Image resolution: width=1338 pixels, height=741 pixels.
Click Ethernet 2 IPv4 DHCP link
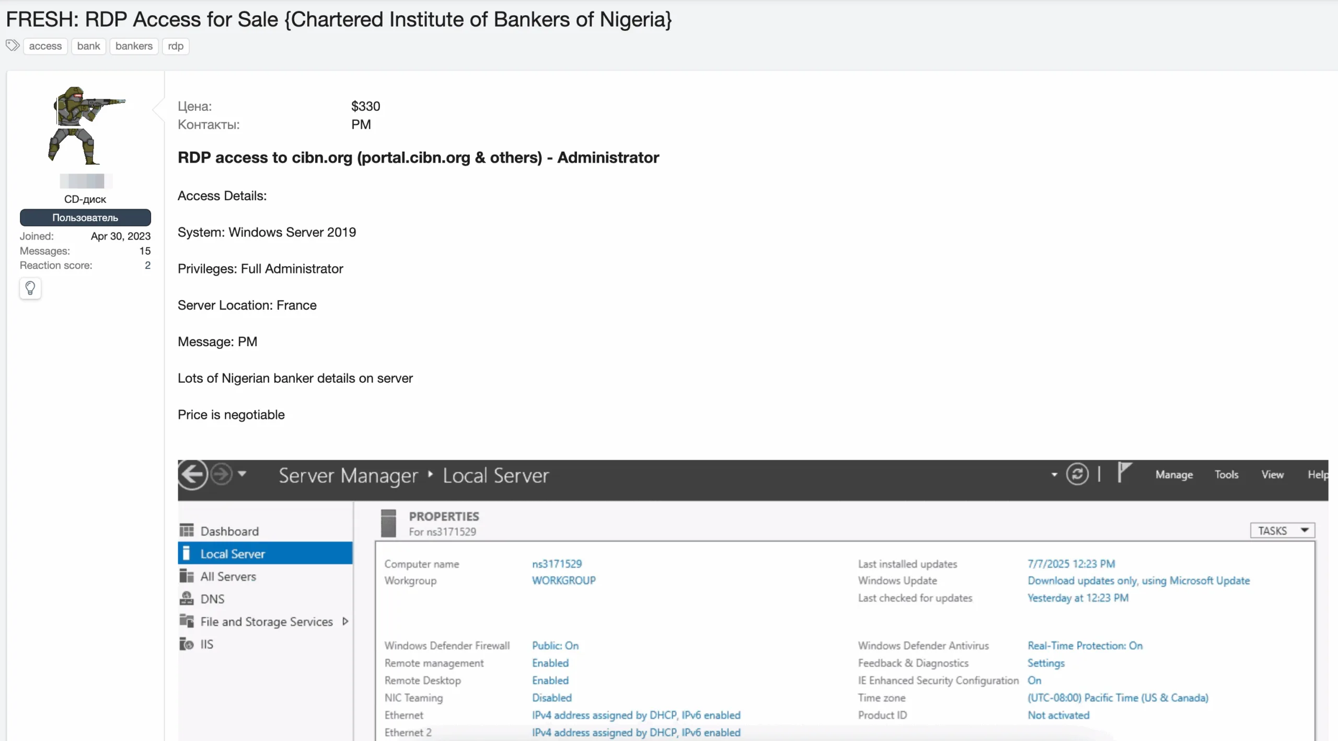tap(636, 732)
